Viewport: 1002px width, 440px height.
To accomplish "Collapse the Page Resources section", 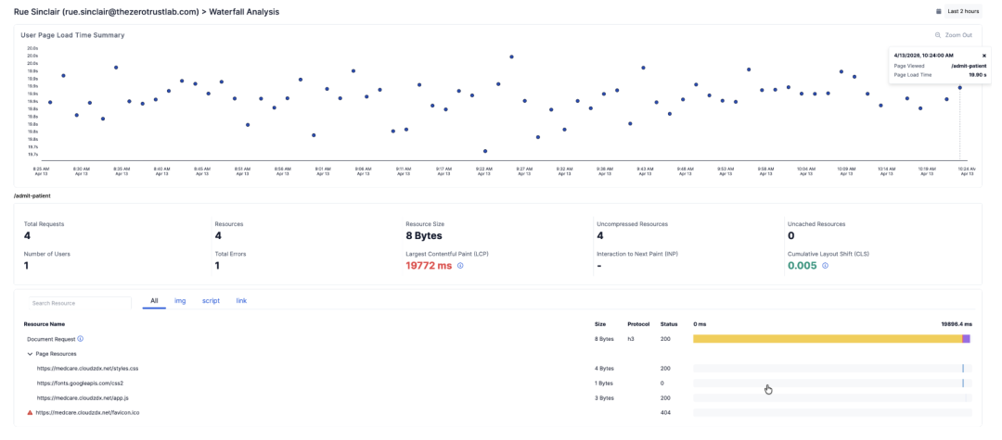I will 30,354.
